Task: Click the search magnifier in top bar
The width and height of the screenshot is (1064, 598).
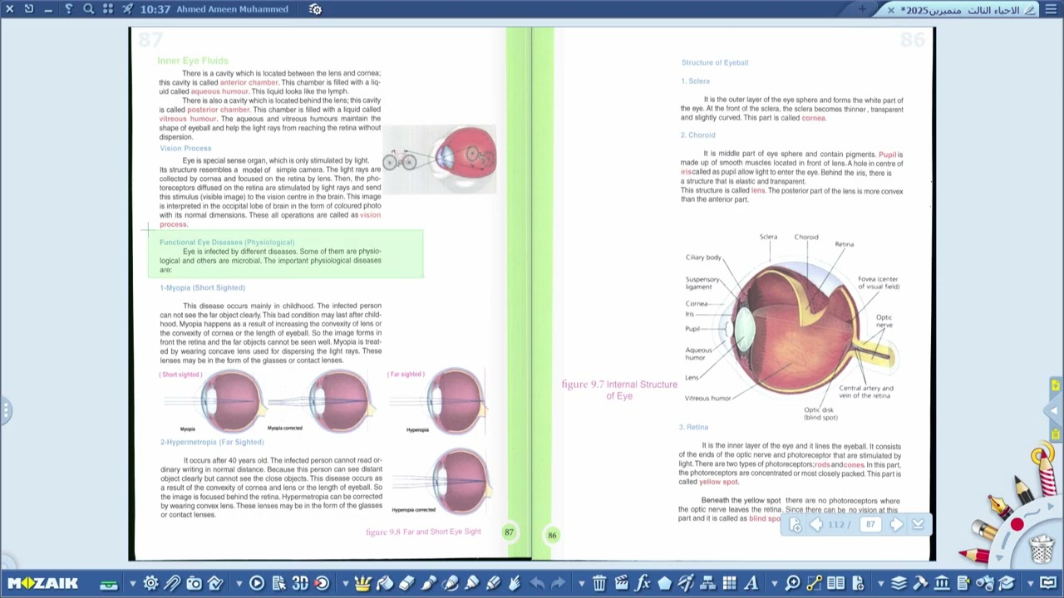Action: [88, 9]
